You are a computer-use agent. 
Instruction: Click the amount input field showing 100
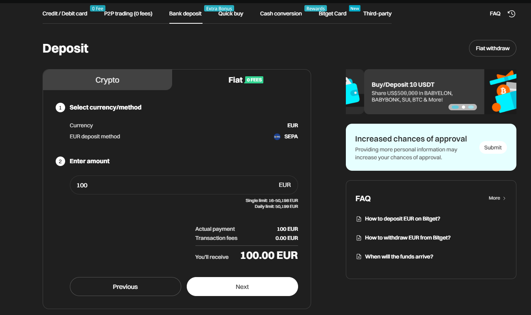pos(184,185)
